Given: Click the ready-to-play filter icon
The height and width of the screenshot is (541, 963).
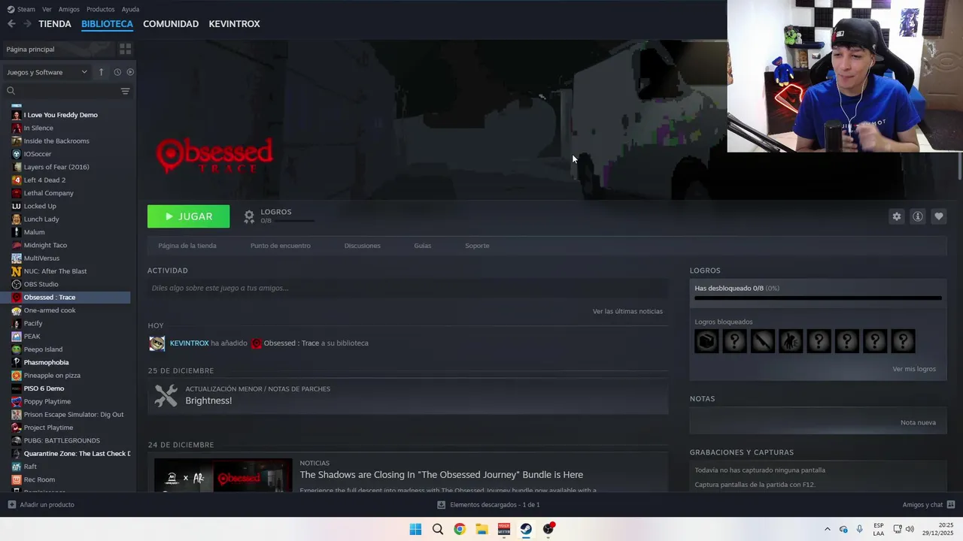Looking at the screenshot, I should pos(130,72).
